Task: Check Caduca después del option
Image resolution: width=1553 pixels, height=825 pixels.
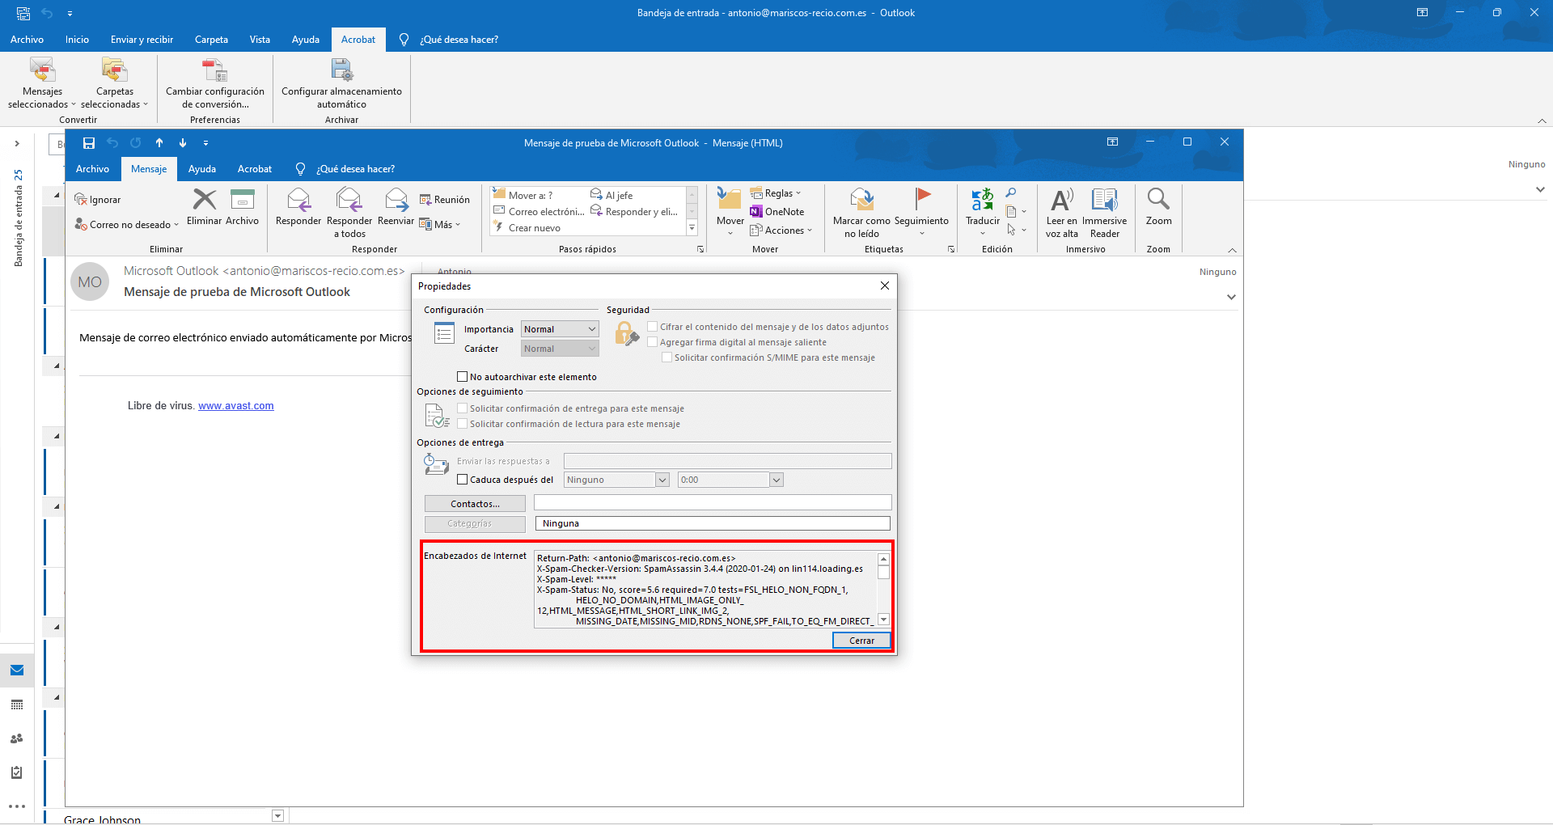Action: pos(463,480)
